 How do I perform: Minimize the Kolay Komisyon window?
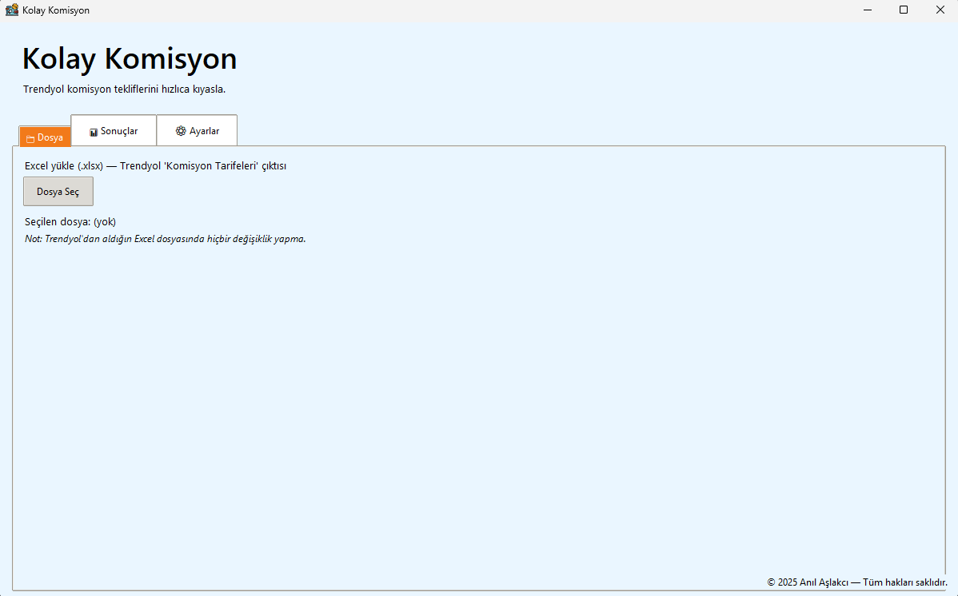tap(868, 10)
